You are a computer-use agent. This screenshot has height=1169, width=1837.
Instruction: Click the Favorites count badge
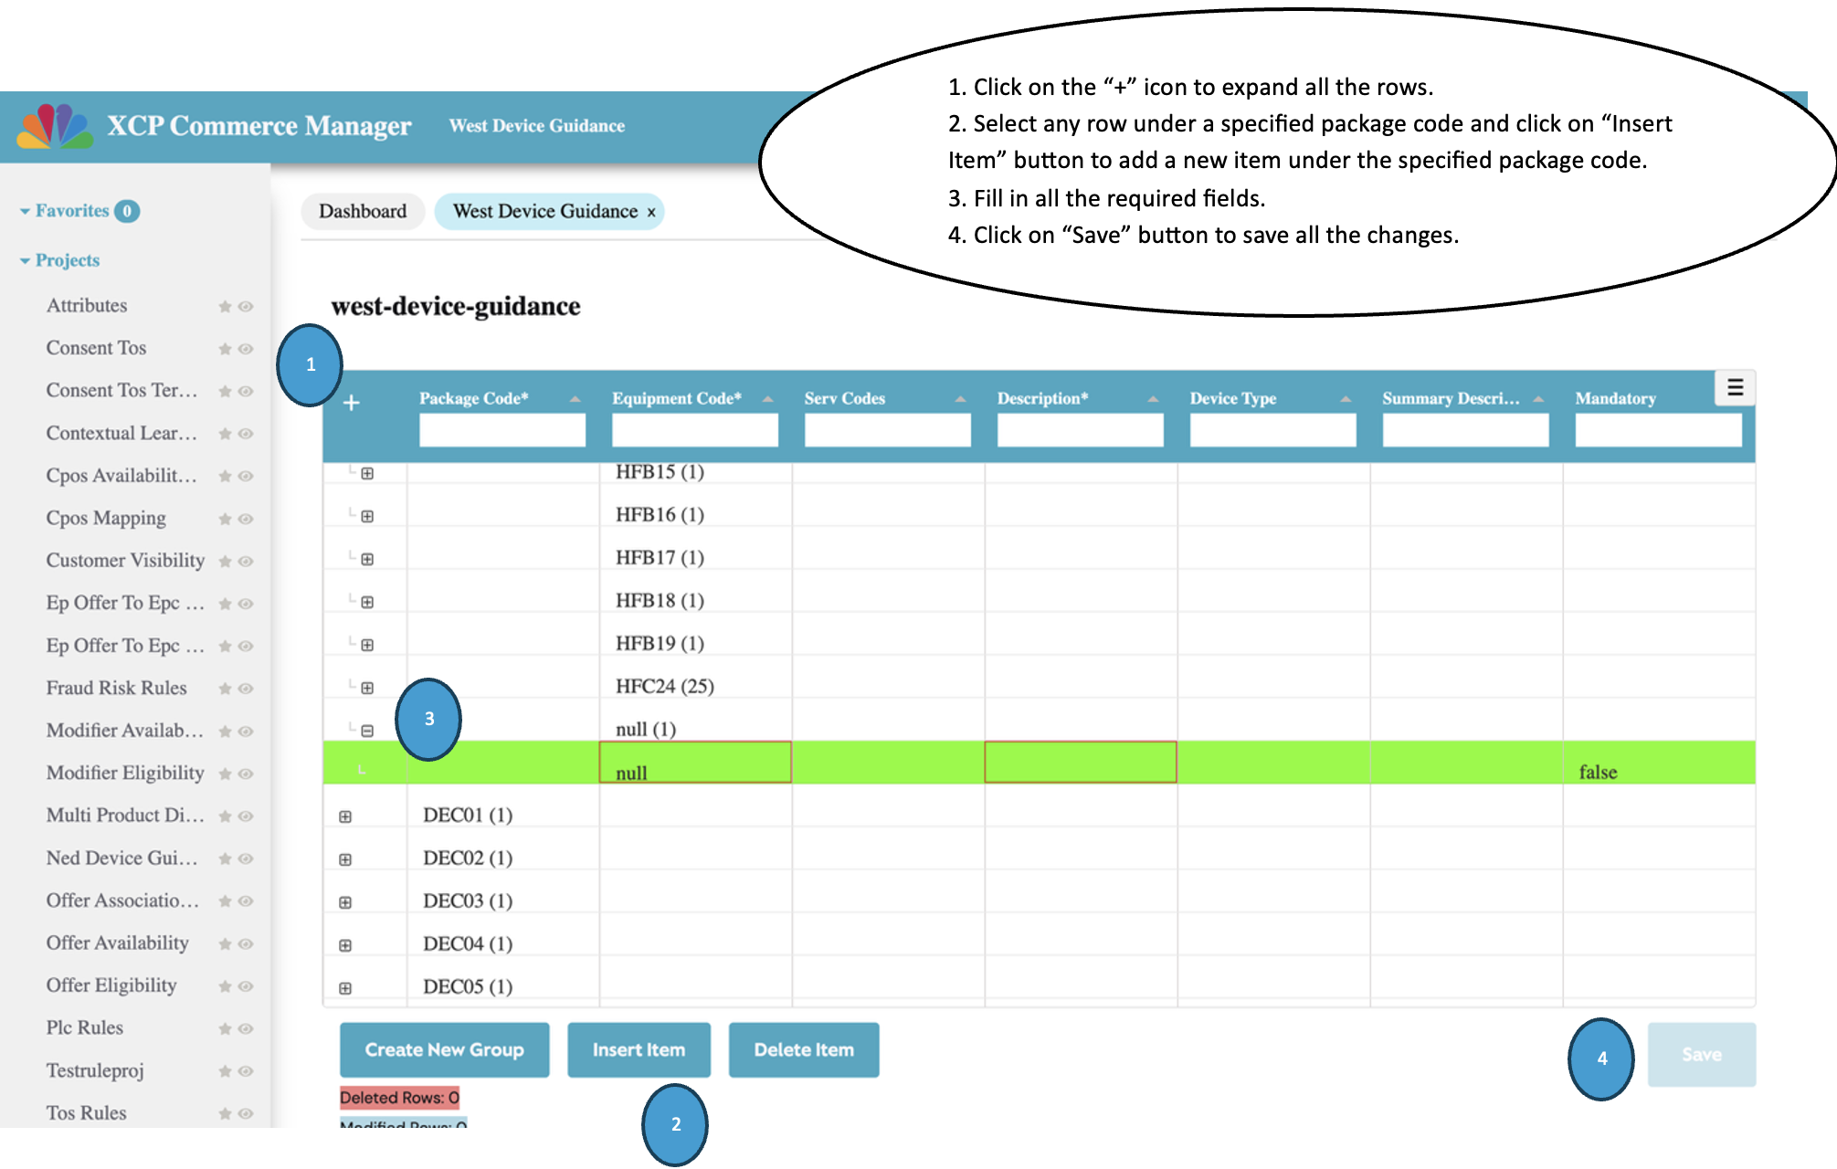pos(127,211)
